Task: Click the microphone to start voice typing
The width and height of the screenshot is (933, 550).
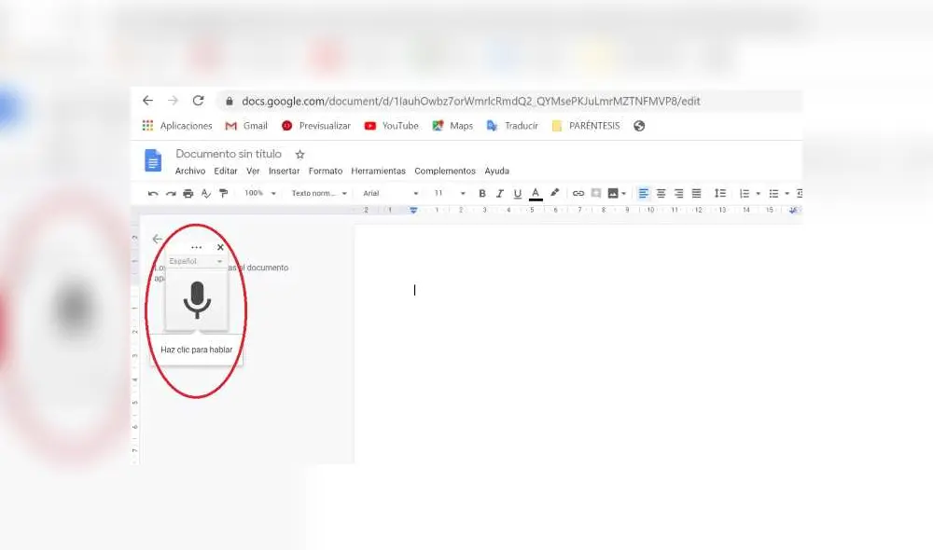Action: tap(198, 298)
